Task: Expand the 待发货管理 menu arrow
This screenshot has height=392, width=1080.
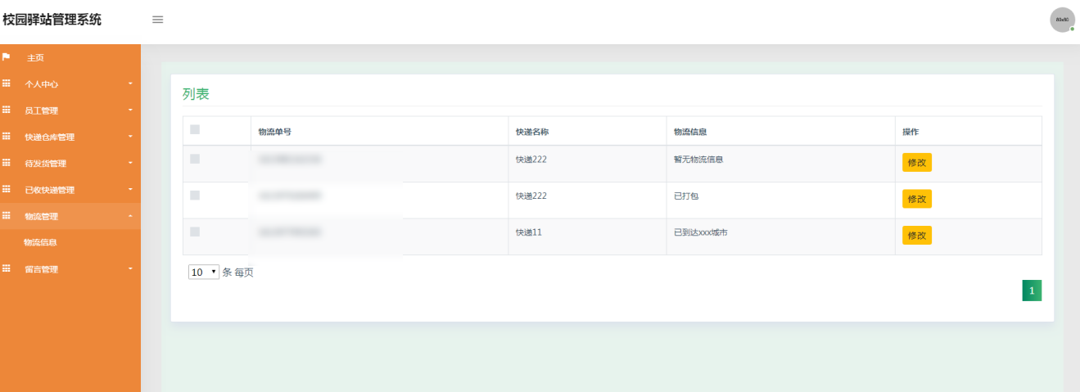Action: pyautogui.click(x=130, y=163)
